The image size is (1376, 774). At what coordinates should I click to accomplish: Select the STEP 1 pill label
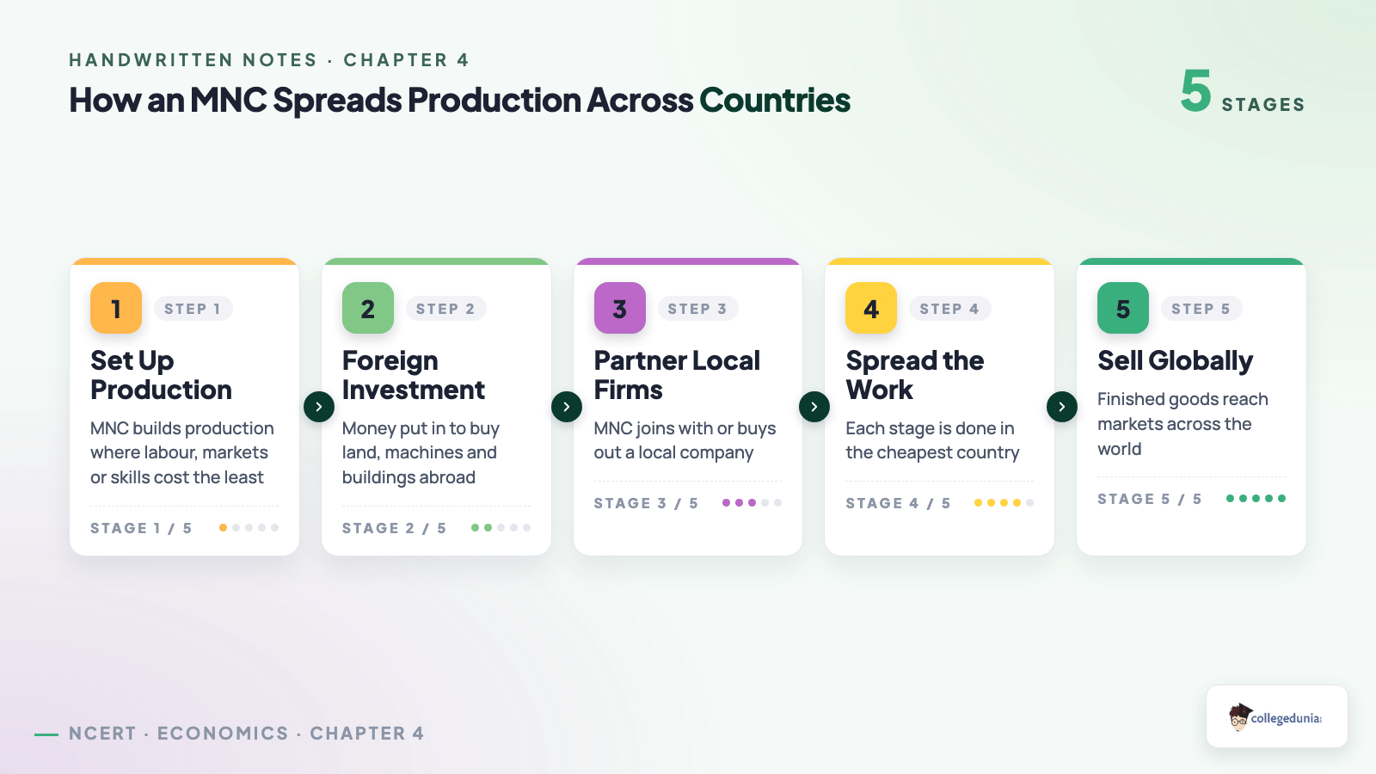193,309
